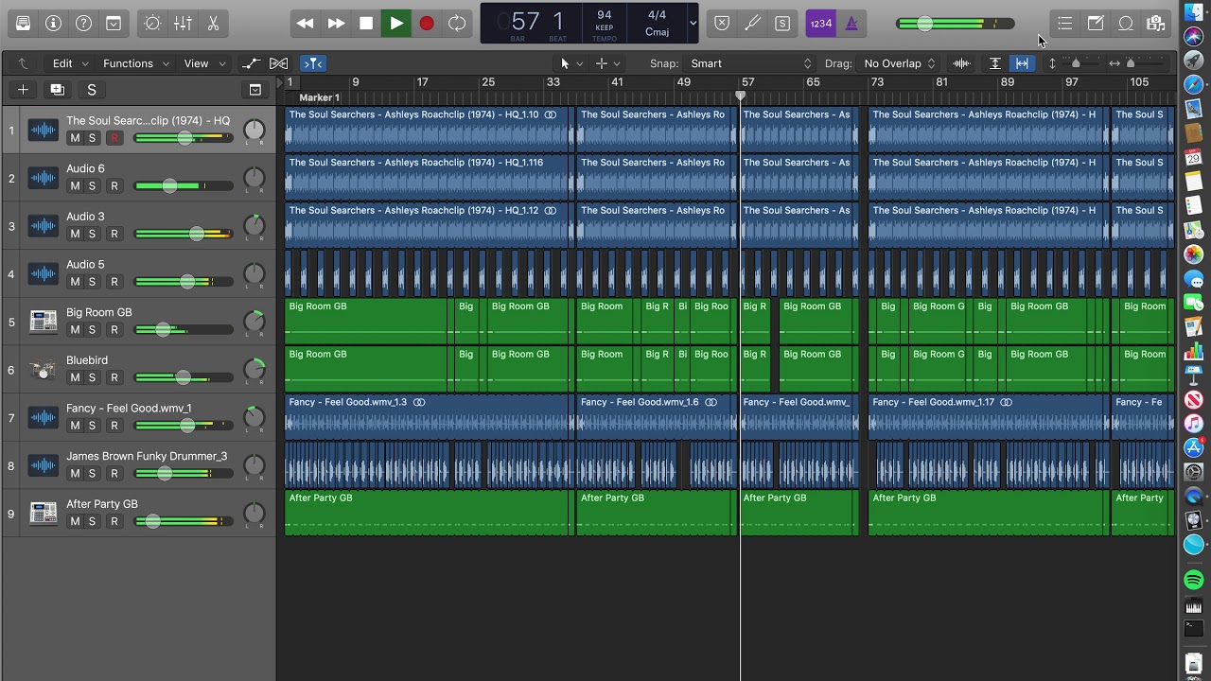Image resolution: width=1211 pixels, height=681 pixels.
Task: Toggle the metronome click
Action: pos(851,24)
